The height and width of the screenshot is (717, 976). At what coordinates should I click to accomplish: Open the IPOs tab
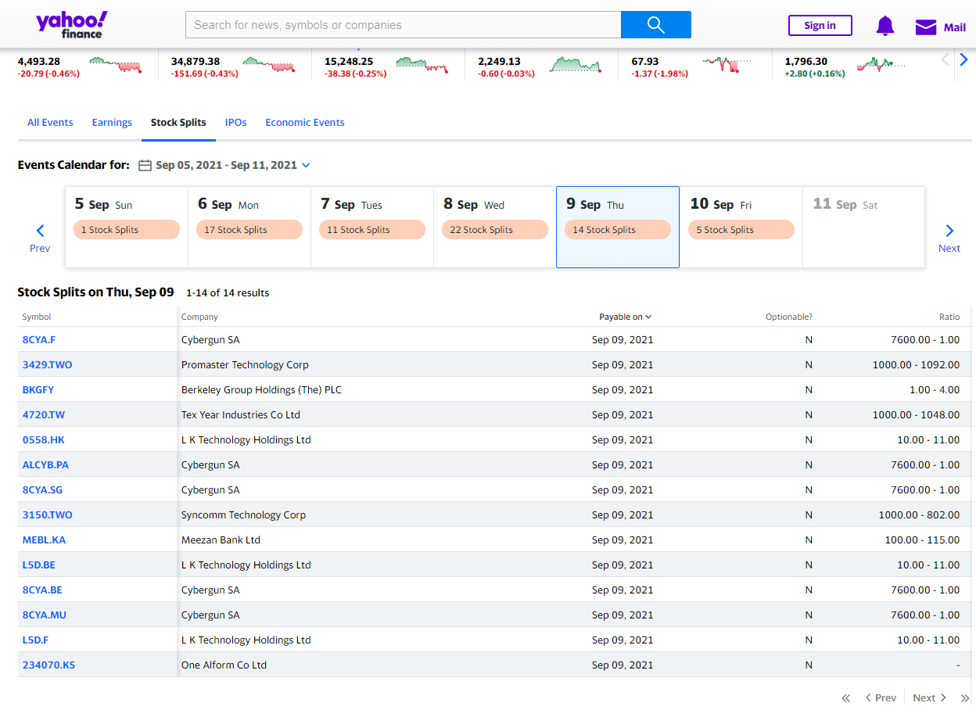pyautogui.click(x=235, y=123)
